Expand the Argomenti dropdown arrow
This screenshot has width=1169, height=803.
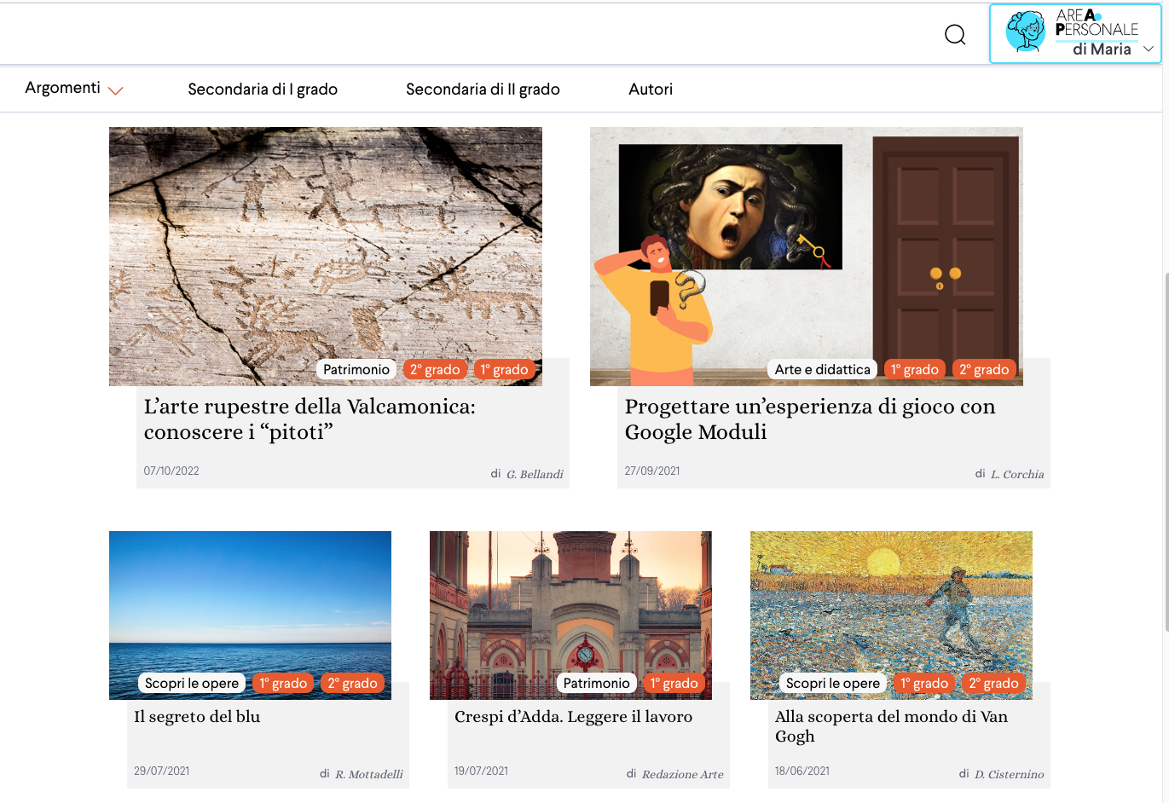(x=116, y=90)
